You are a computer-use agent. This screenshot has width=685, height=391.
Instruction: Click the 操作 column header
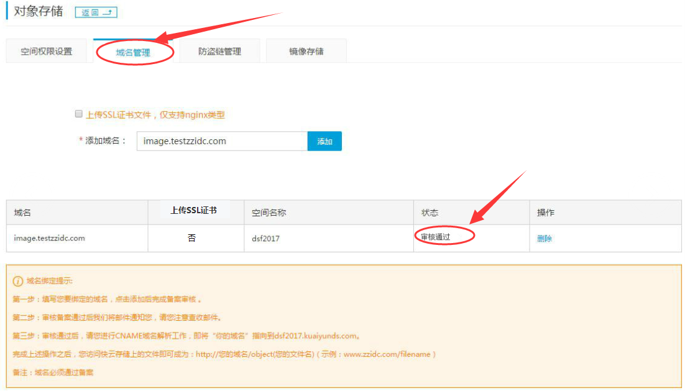[x=546, y=213]
